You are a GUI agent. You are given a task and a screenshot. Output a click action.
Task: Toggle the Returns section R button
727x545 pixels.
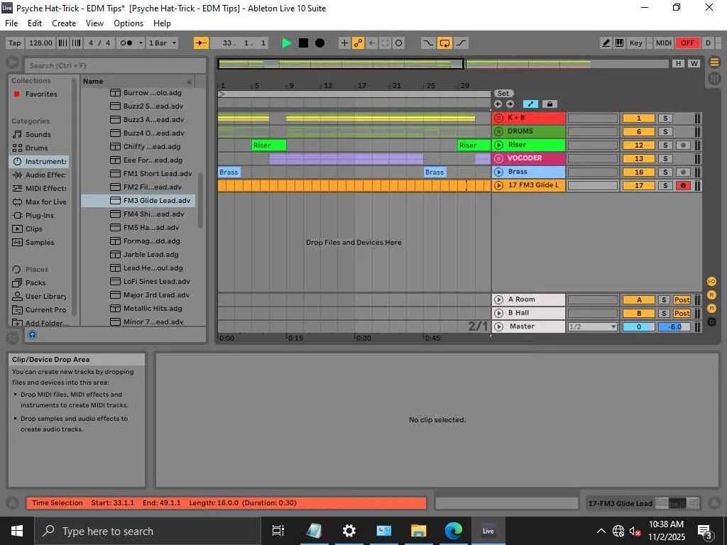[711, 294]
